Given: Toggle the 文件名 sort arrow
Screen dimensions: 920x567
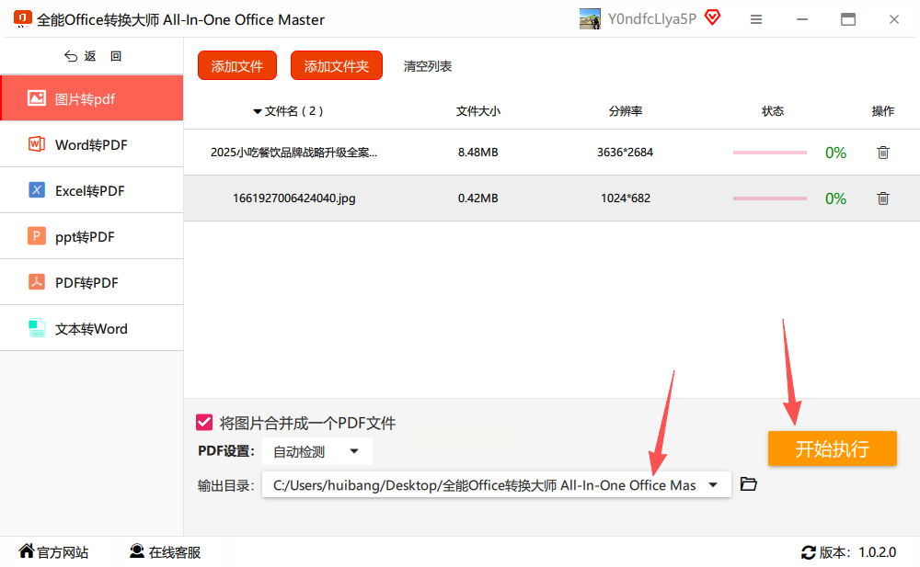Looking at the screenshot, I should [257, 111].
